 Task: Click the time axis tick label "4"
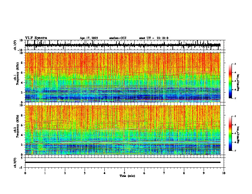(104, 173)
